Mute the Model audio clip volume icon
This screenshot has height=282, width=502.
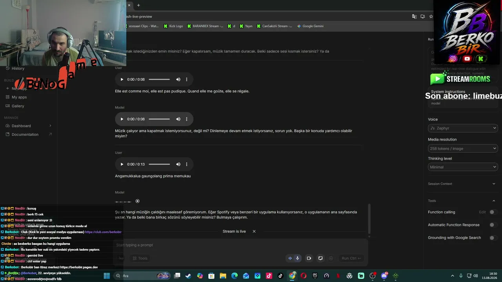pyautogui.click(x=178, y=119)
